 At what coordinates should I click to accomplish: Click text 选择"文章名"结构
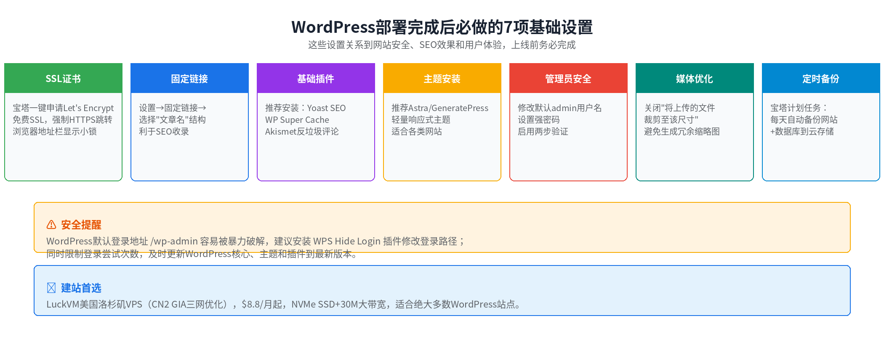coord(172,120)
